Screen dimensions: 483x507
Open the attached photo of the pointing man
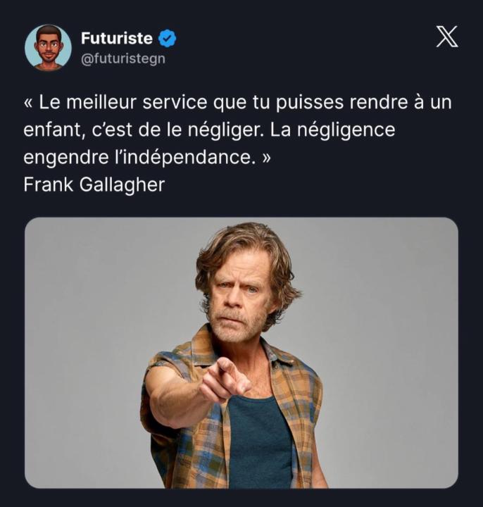point(241,352)
